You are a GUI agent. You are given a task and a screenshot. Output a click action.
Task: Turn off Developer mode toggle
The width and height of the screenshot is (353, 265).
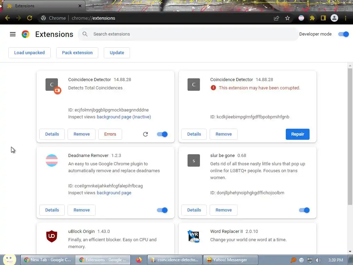click(x=344, y=34)
